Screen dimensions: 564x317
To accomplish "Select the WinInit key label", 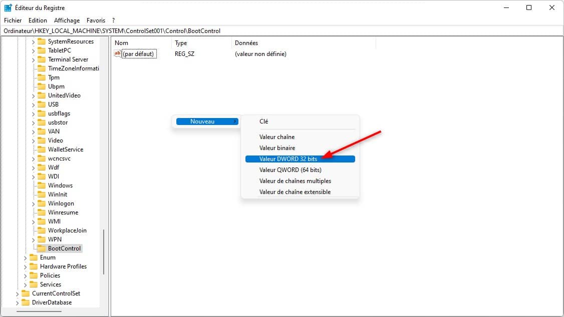I will [58, 194].
